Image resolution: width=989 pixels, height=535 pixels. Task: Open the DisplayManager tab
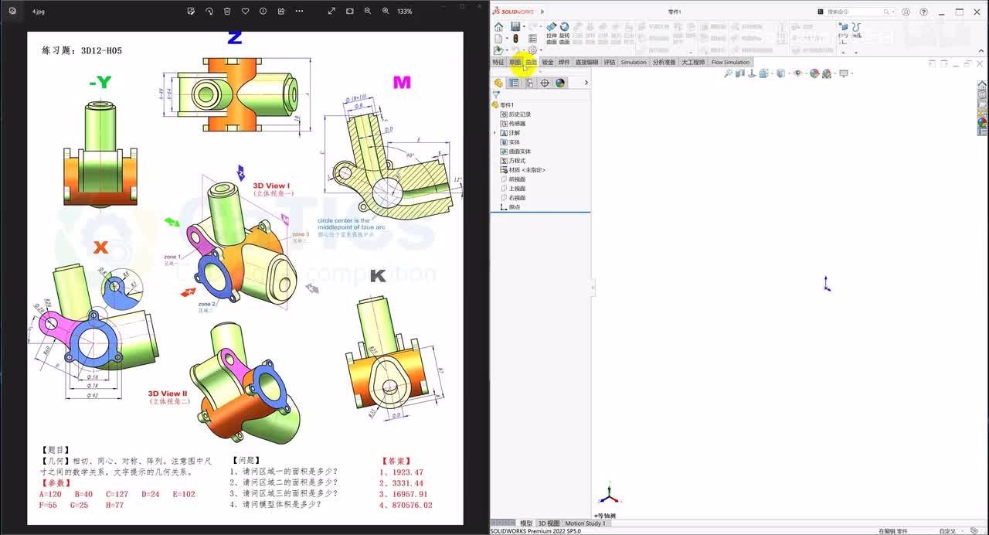pos(560,83)
